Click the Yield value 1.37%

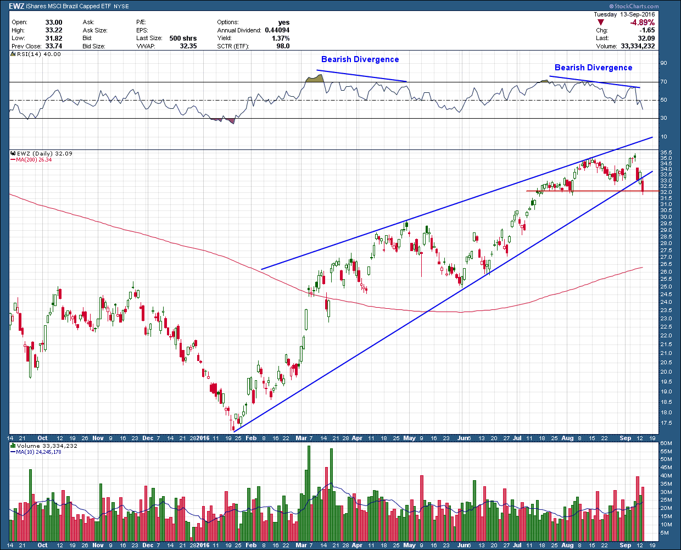(x=281, y=38)
